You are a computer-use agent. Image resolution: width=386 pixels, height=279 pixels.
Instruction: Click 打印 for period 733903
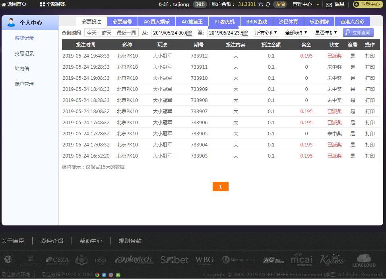pyautogui.click(x=370, y=156)
